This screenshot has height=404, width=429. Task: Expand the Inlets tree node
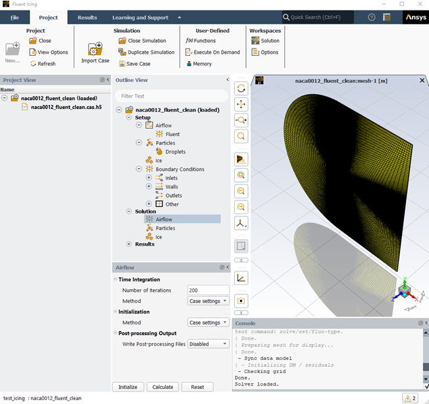(149, 178)
